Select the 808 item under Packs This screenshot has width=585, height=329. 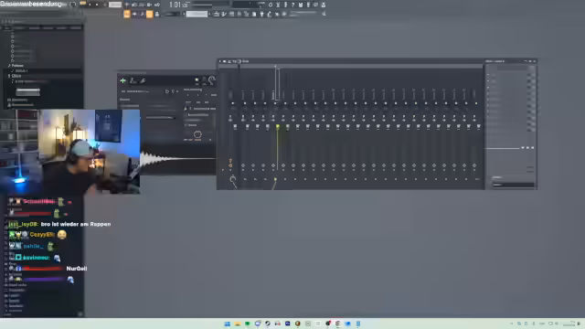(x=21, y=70)
